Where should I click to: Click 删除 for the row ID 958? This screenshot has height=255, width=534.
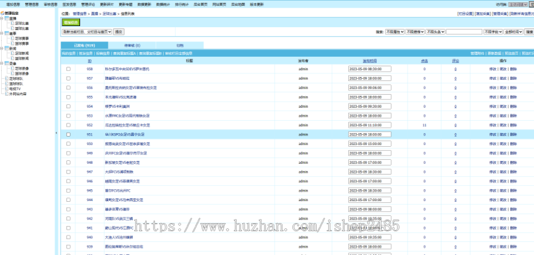[513, 69]
